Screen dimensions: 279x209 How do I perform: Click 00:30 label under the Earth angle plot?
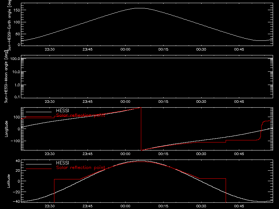(201, 49)
